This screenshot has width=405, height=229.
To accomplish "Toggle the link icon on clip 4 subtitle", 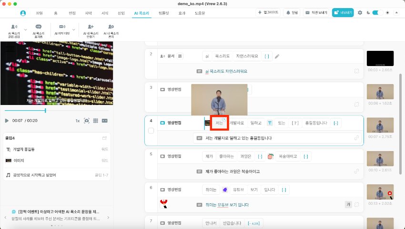I will point(356,138).
